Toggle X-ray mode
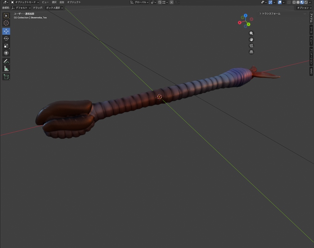The height and width of the screenshot is (248, 314). click(x=289, y=2)
